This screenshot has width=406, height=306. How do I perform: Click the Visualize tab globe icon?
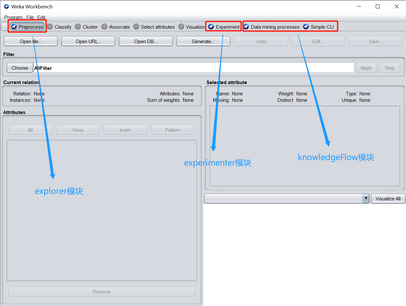click(181, 27)
